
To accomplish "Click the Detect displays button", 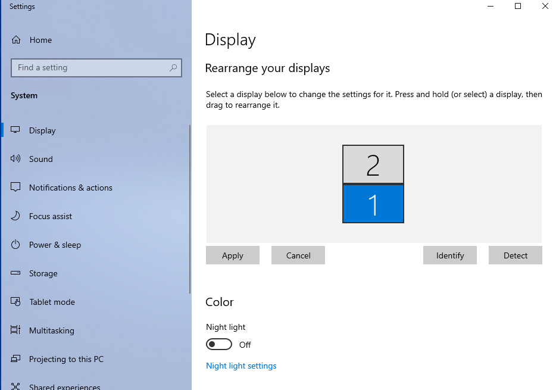I will (x=515, y=255).
